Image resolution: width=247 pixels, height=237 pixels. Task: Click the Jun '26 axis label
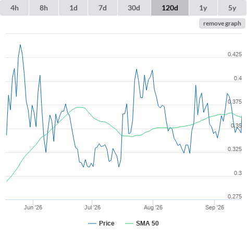(x=33, y=207)
